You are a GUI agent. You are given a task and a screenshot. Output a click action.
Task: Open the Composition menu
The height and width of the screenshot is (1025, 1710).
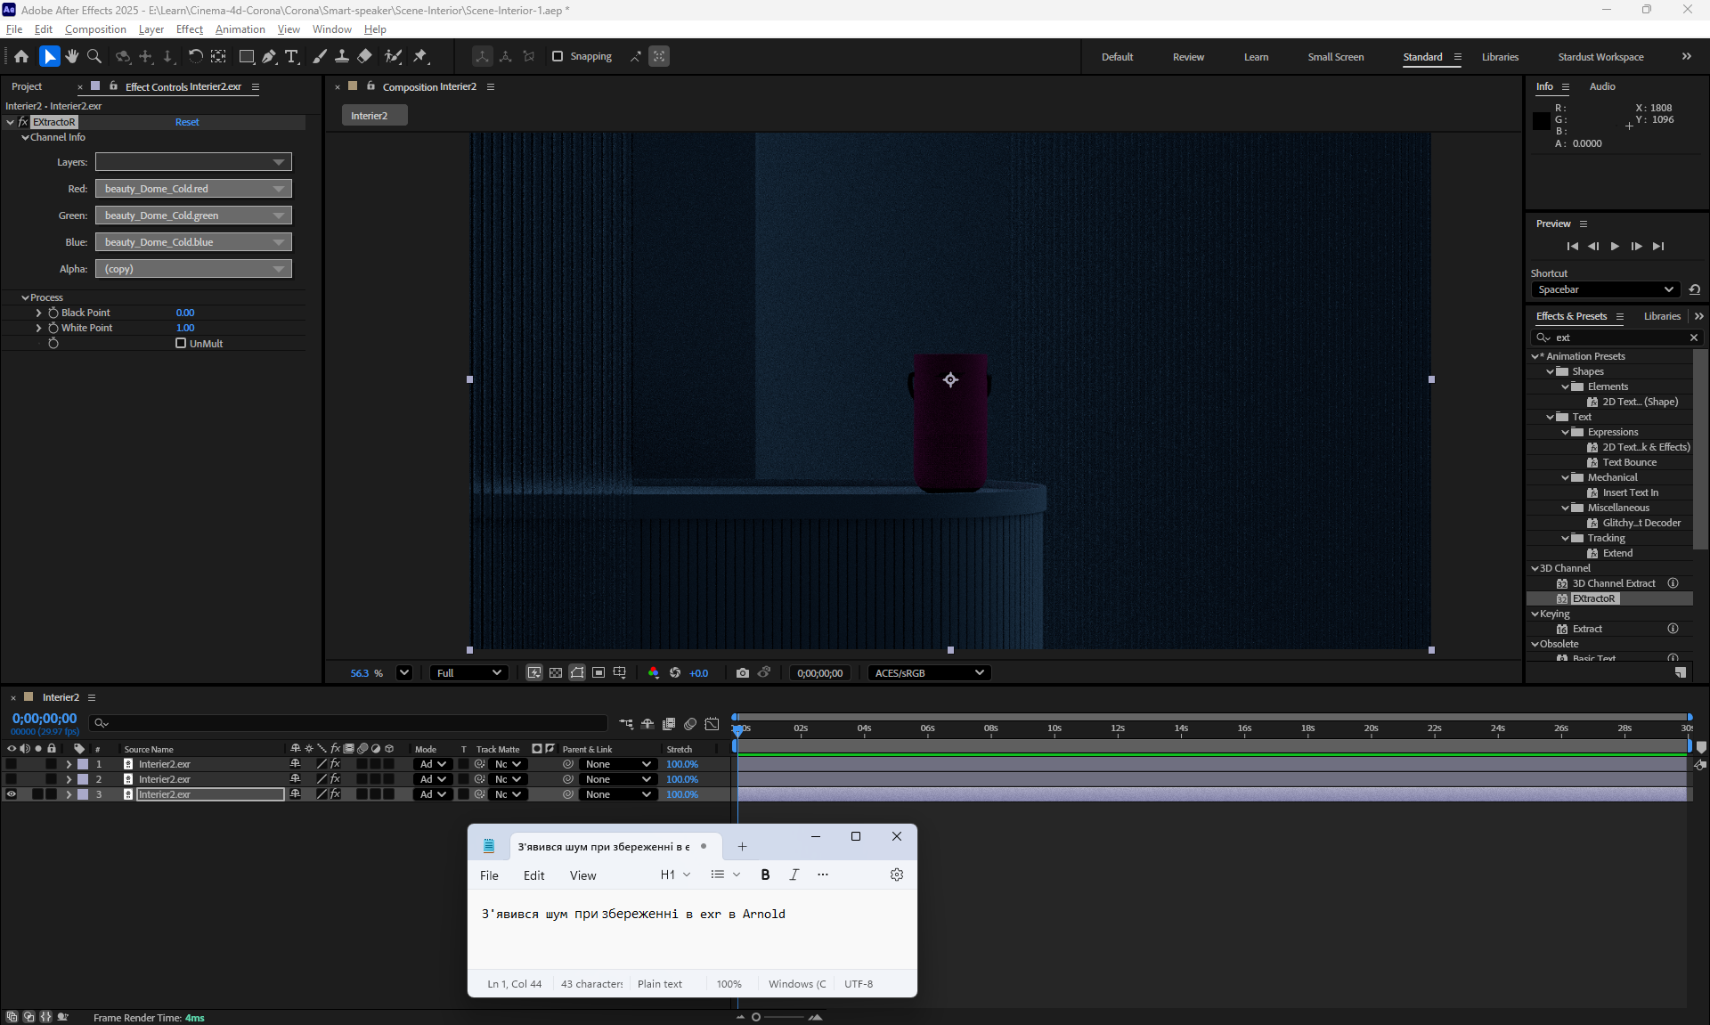click(x=95, y=29)
